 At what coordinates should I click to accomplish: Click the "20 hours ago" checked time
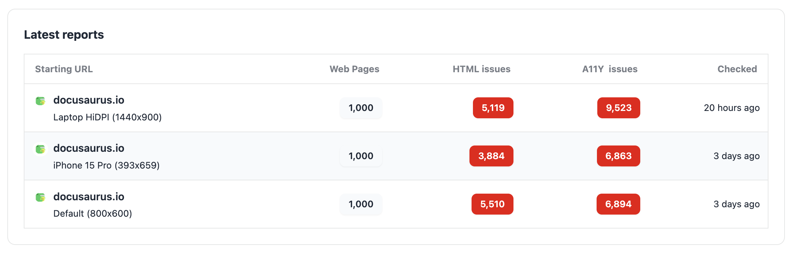coord(732,108)
